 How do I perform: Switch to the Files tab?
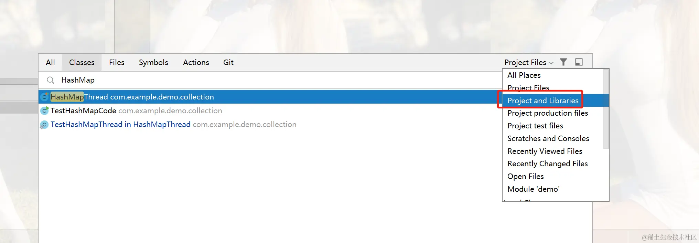[x=117, y=62]
